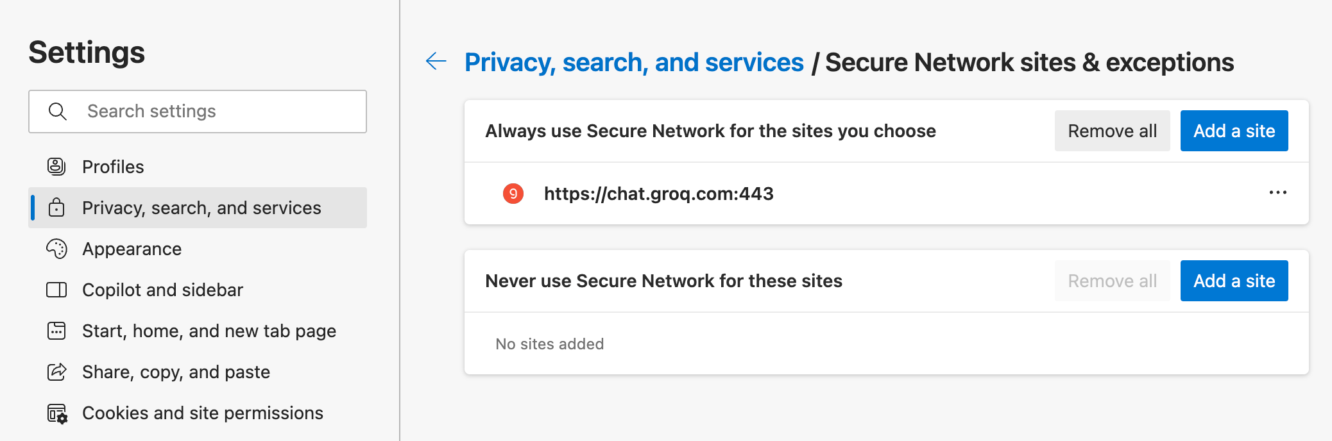This screenshot has width=1332, height=441.
Task: Click the back arrow icon
Action: 436,62
